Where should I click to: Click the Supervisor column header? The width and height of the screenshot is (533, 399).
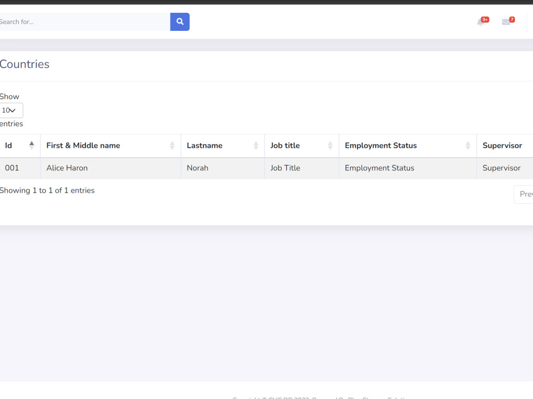coord(505,146)
